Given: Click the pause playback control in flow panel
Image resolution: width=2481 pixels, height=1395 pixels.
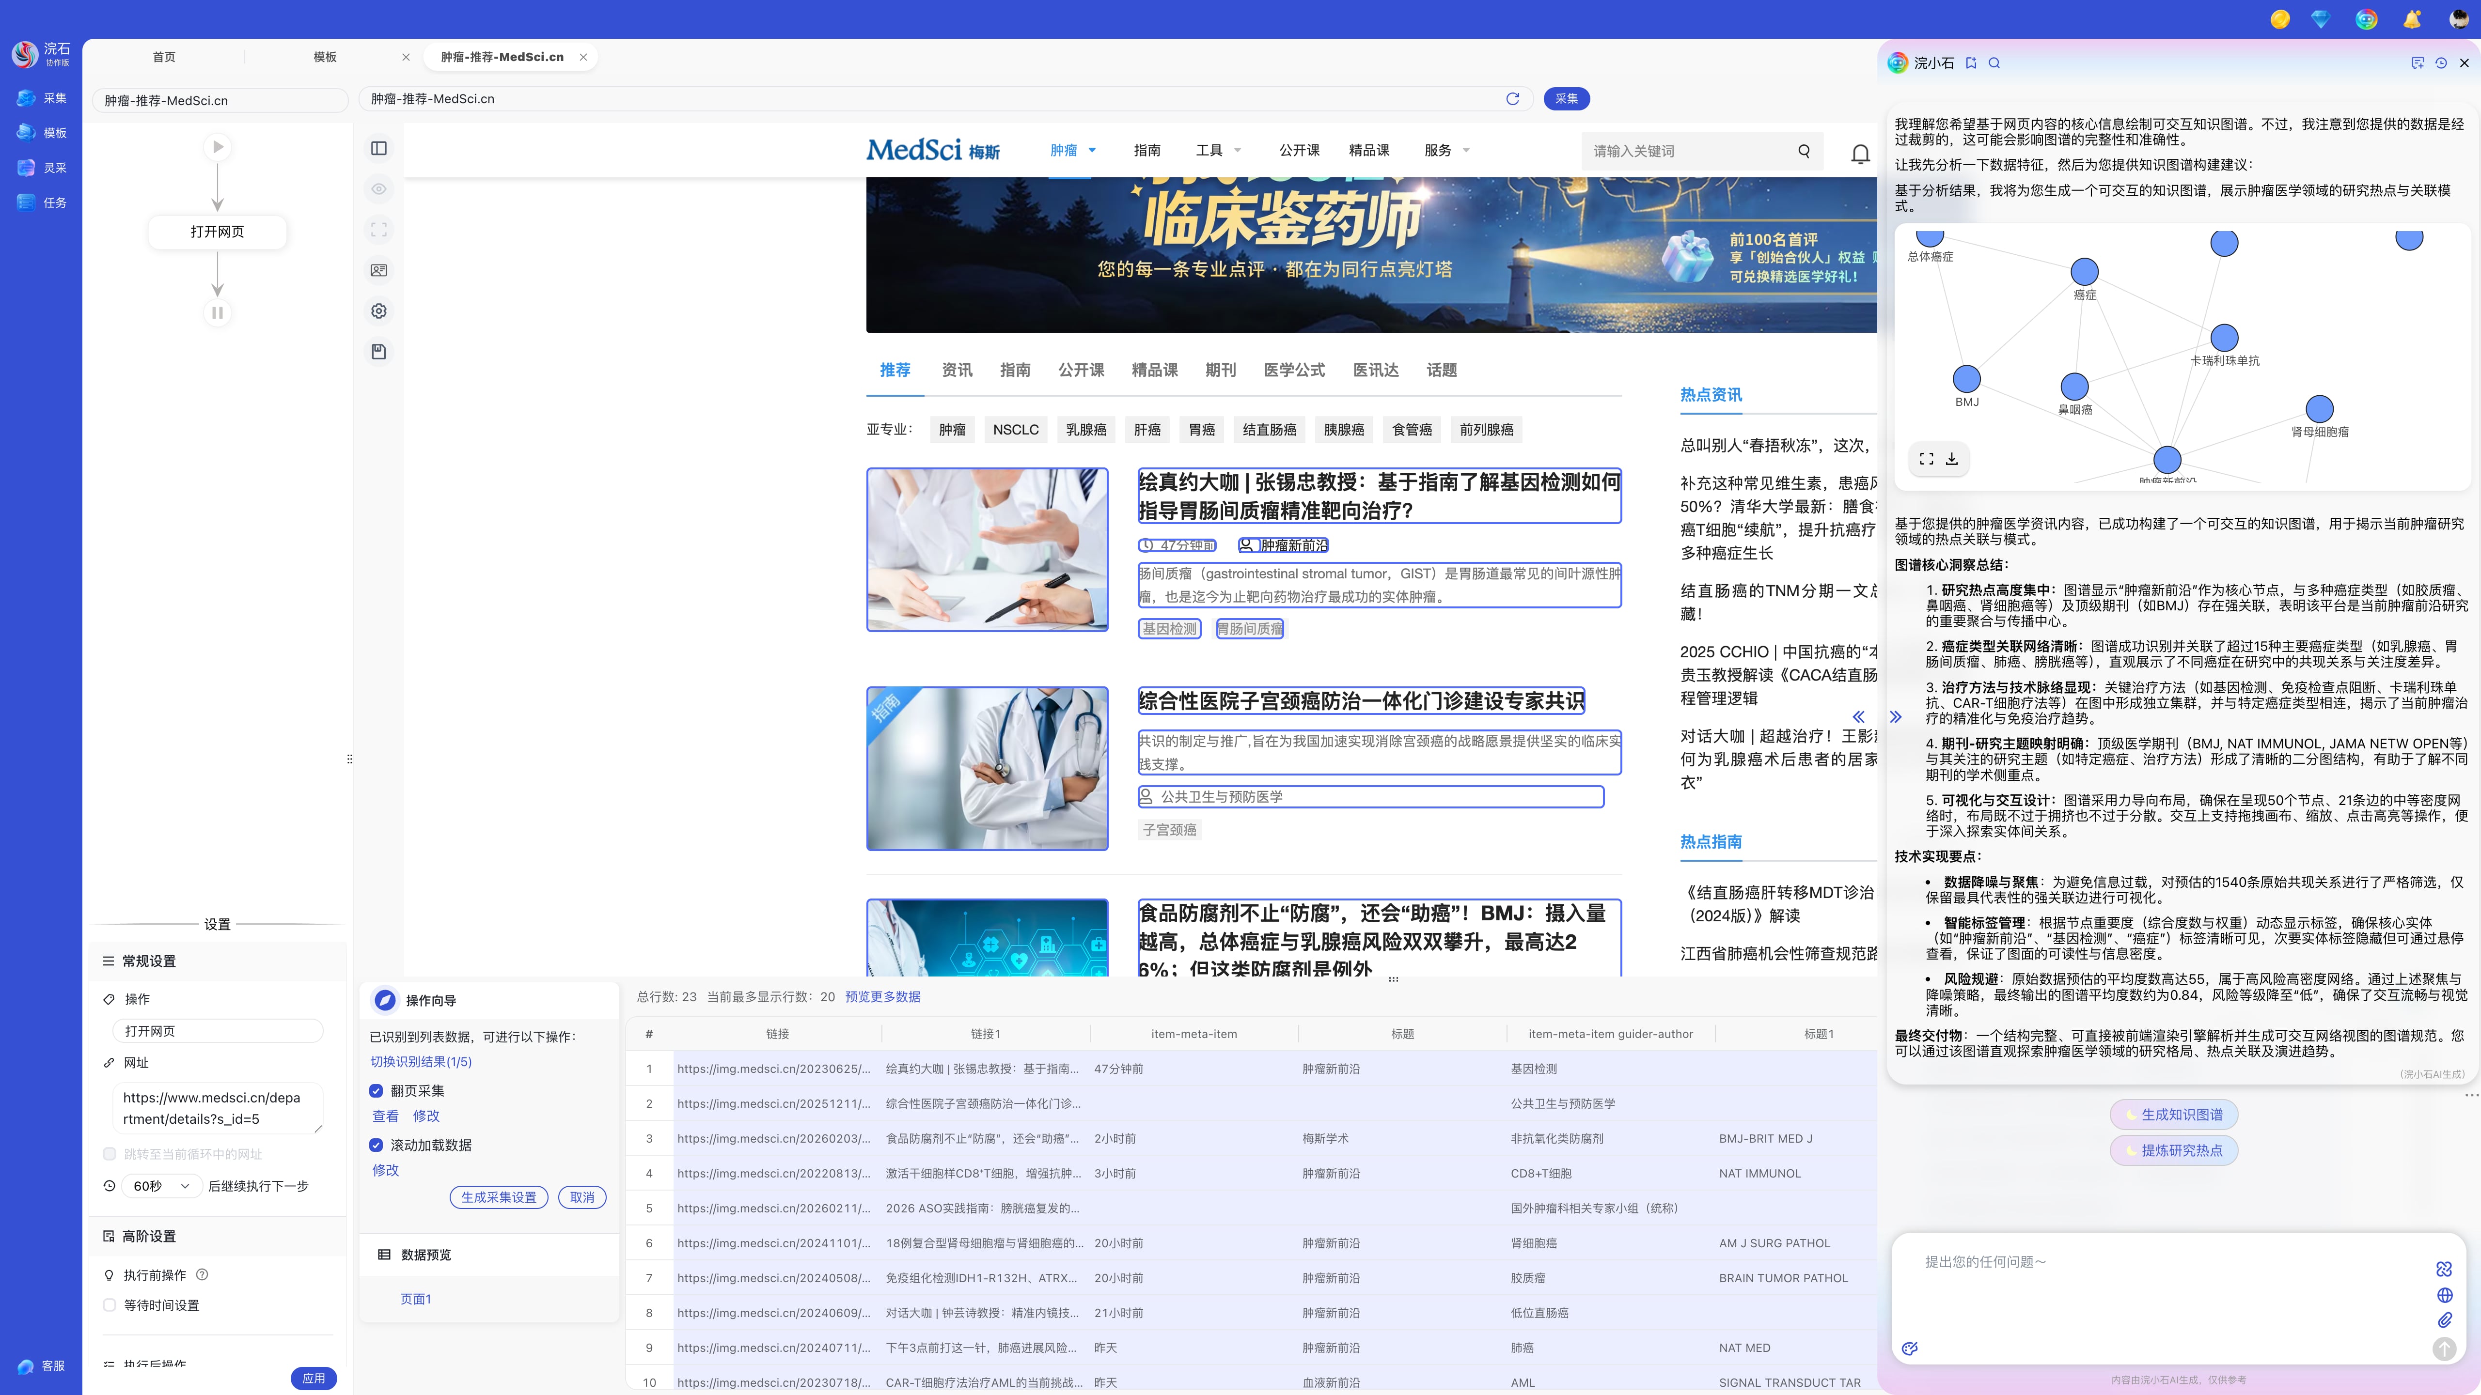Looking at the screenshot, I should point(218,313).
